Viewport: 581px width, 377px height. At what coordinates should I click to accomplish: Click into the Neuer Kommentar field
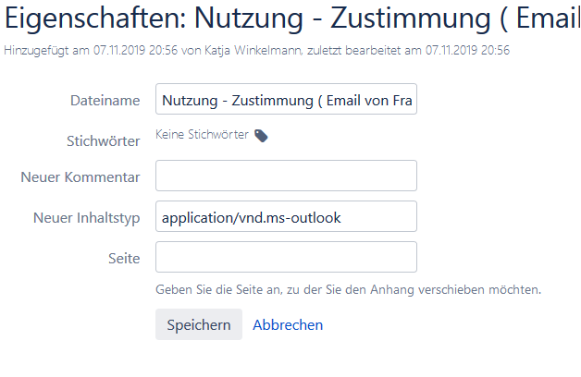[x=286, y=176]
